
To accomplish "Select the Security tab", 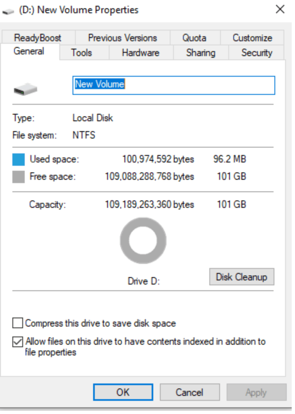I will 257,52.
